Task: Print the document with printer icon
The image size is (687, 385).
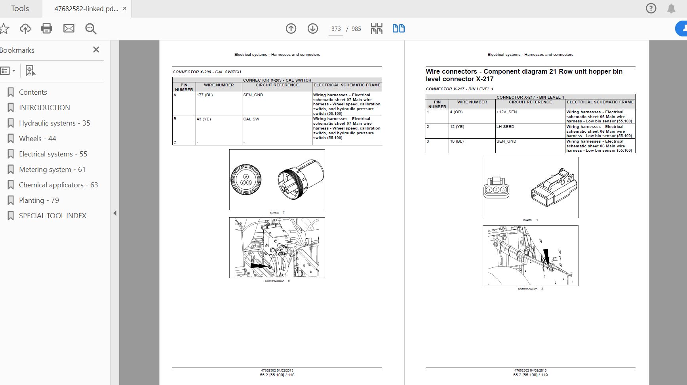Action: coord(47,29)
